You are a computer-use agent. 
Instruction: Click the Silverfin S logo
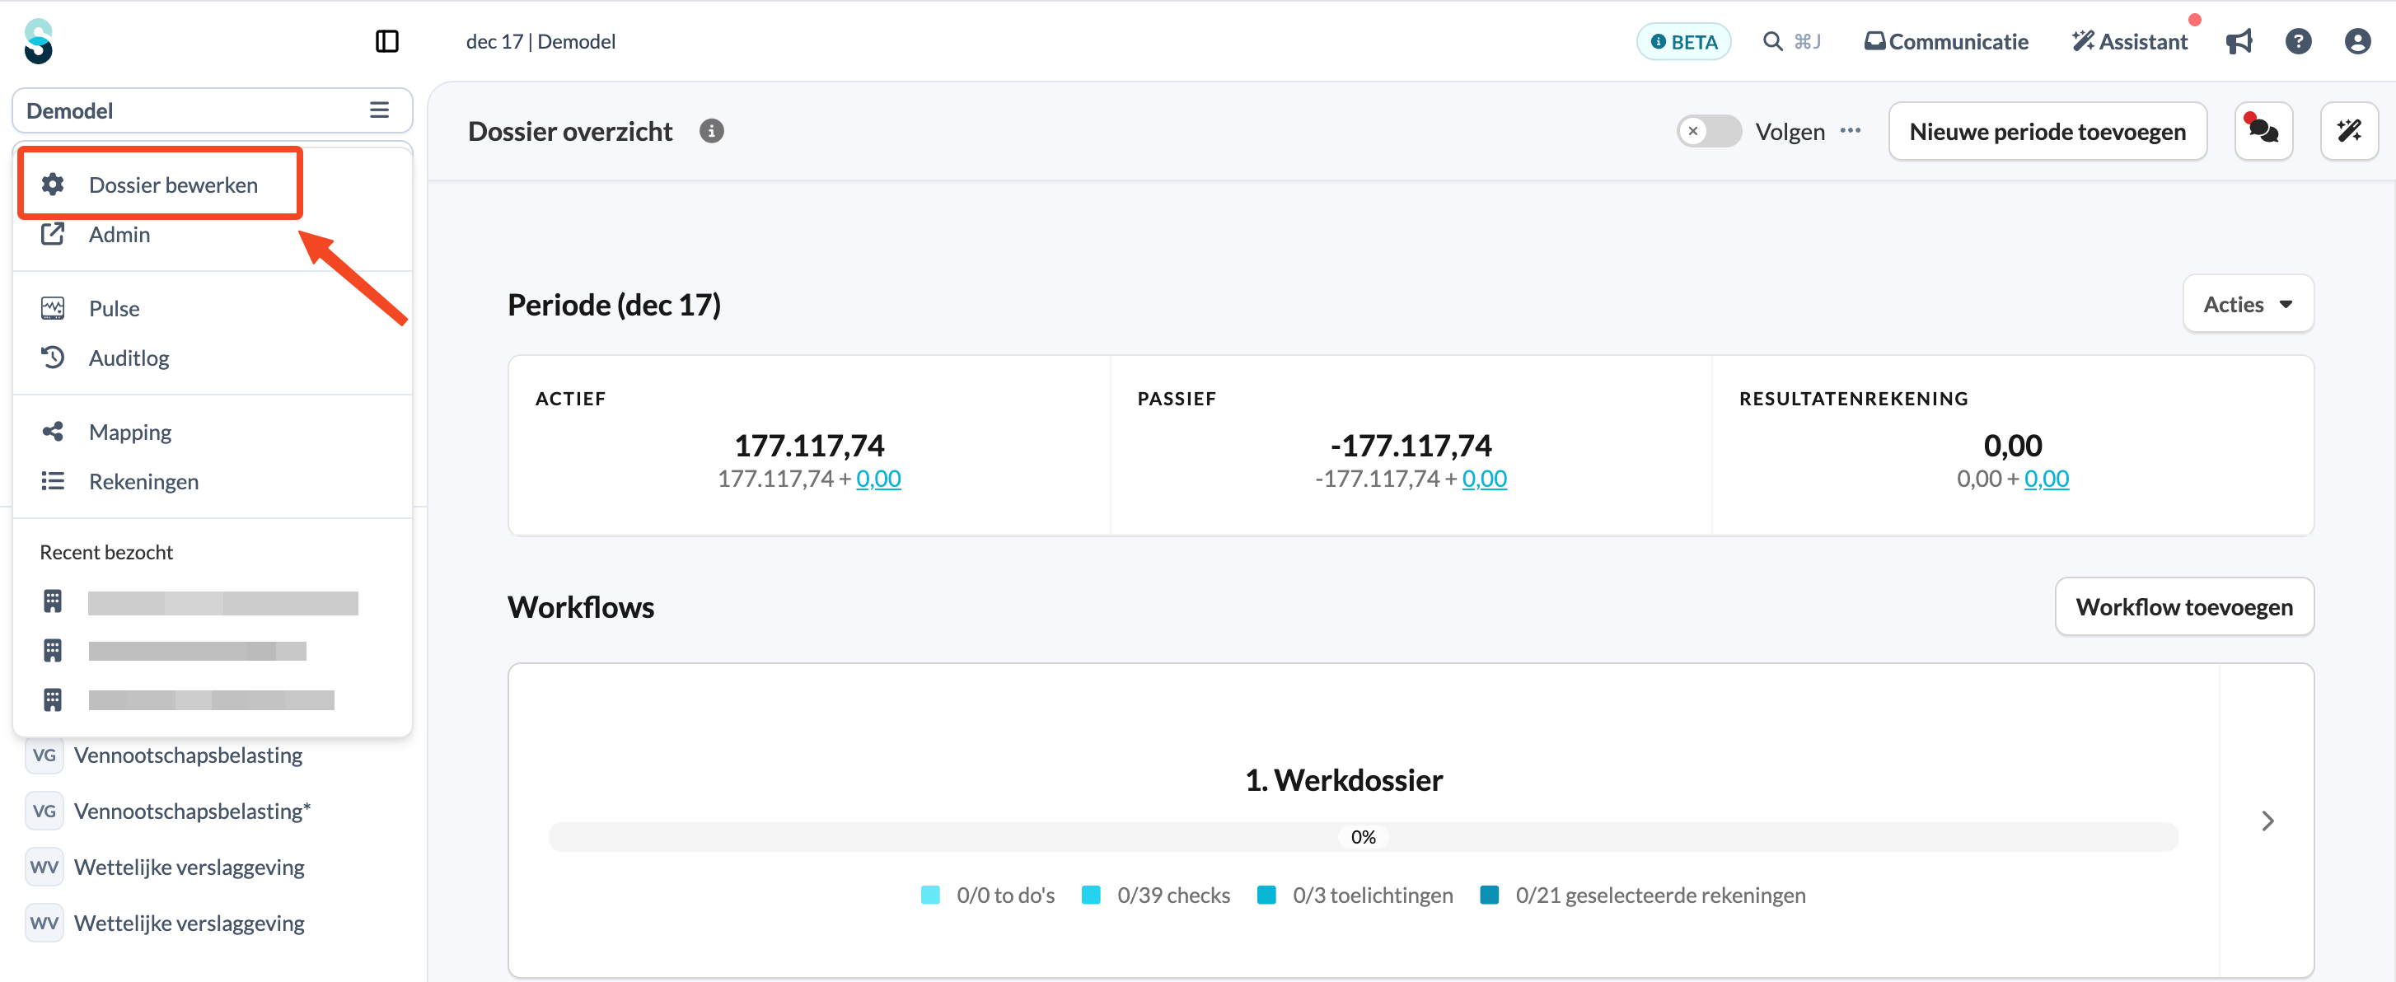click(38, 41)
